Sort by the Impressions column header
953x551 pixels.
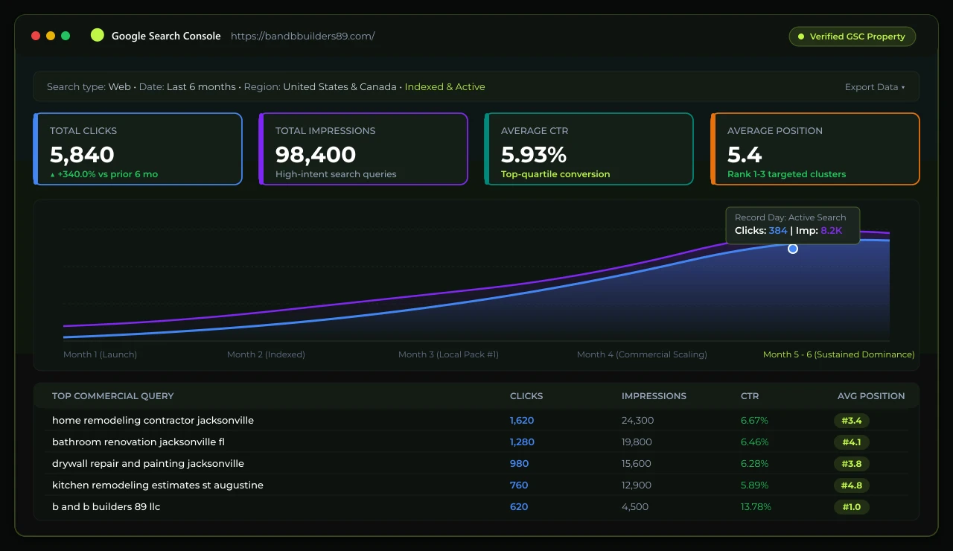(x=654, y=396)
